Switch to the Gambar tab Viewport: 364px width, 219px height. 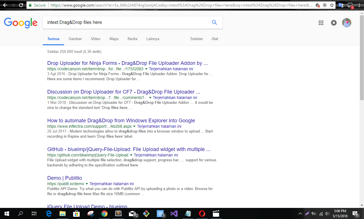coord(75,39)
